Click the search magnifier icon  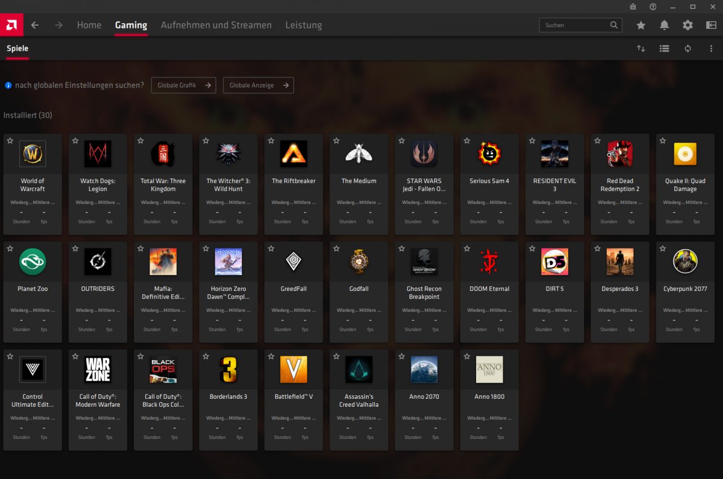(614, 25)
